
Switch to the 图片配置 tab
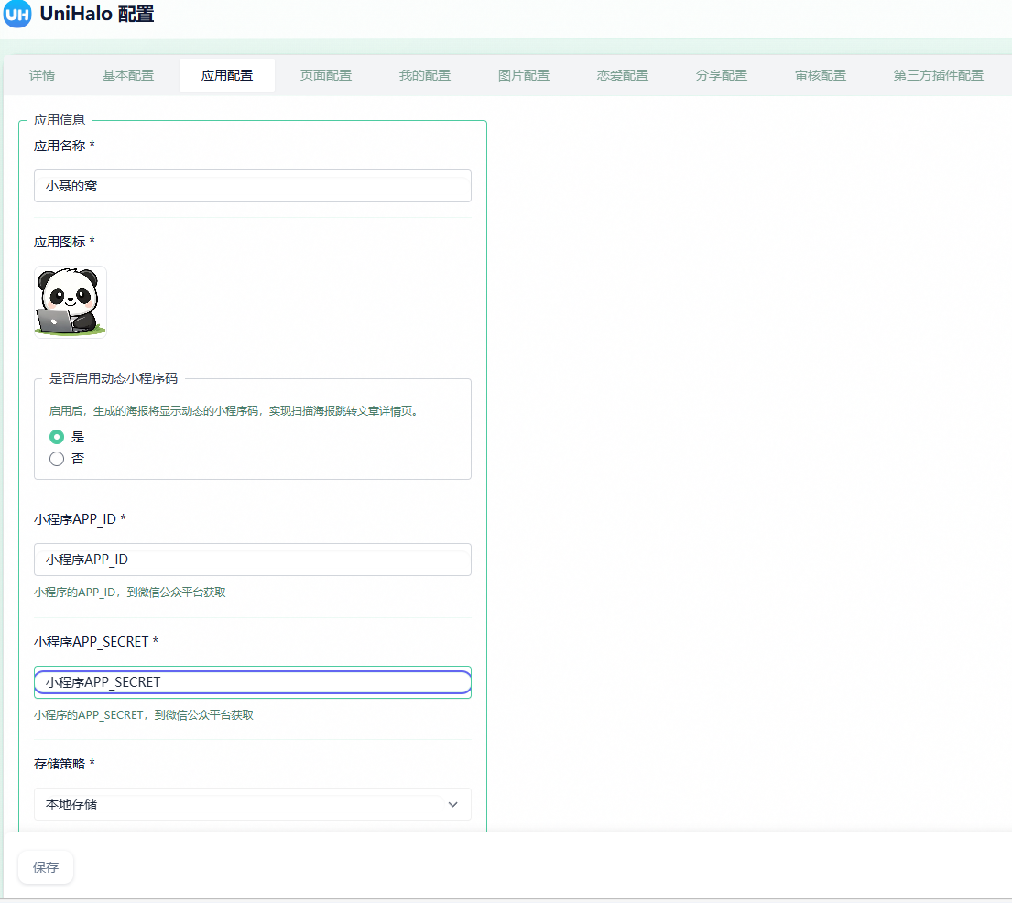[523, 75]
